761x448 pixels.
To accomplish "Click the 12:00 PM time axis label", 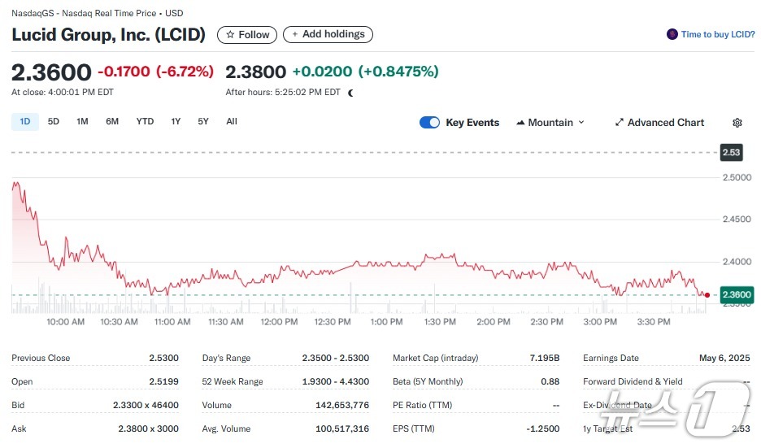I will pyautogui.click(x=279, y=322).
